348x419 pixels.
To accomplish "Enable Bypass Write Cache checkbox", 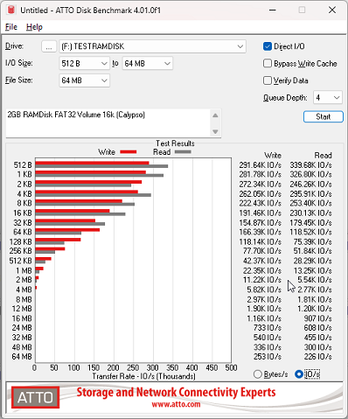I will coord(268,63).
